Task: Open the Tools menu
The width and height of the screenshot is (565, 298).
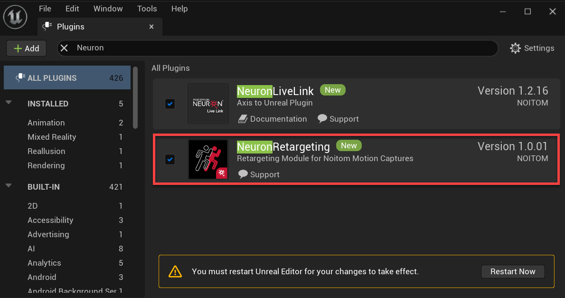Action: coord(147,9)
